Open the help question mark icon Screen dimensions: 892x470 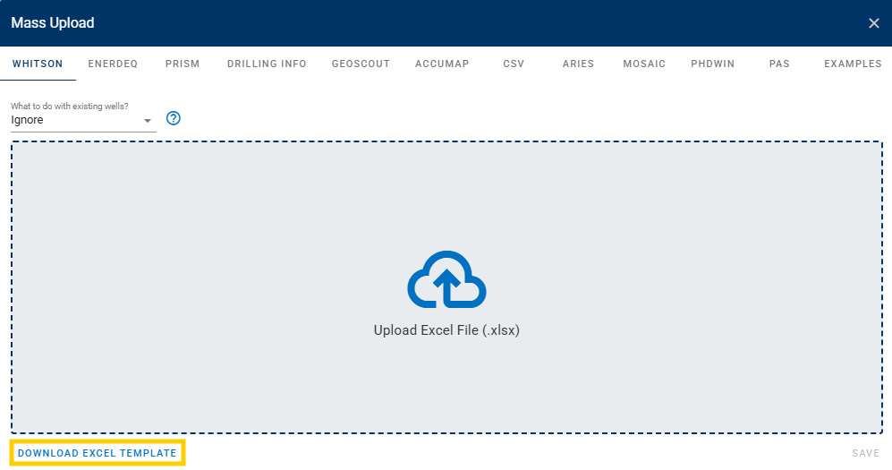coord(174,118)
